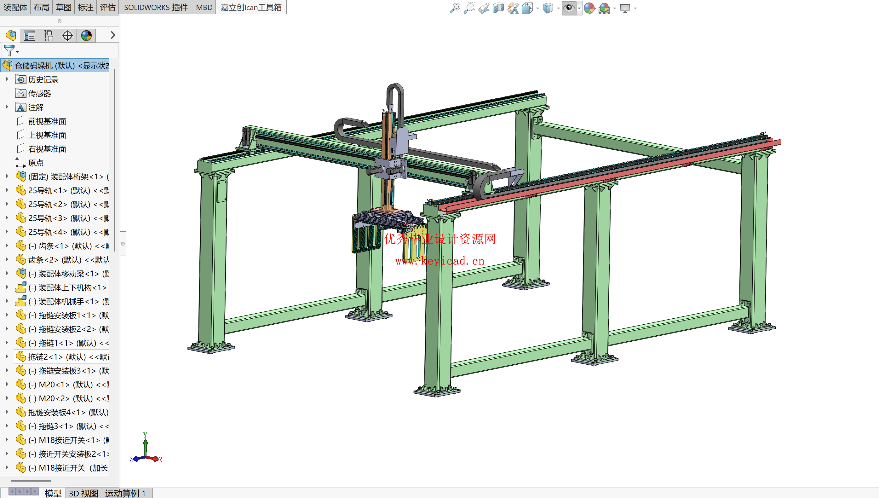Select 传感器 tree item
Image resolution: width=879 pixels, height=498 pixels.
(40, 93)
